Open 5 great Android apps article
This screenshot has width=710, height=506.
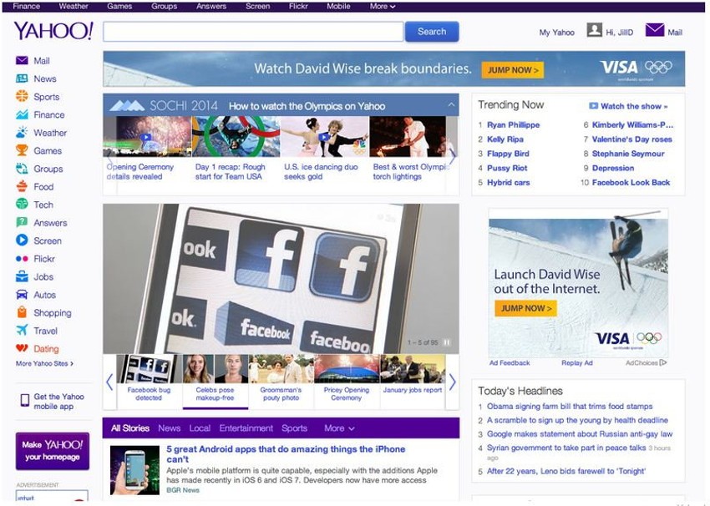(x=286, y=454)
